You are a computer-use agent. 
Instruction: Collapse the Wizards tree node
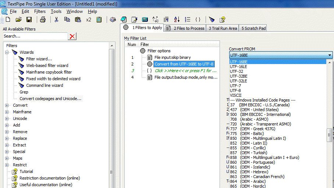(7, 52)
